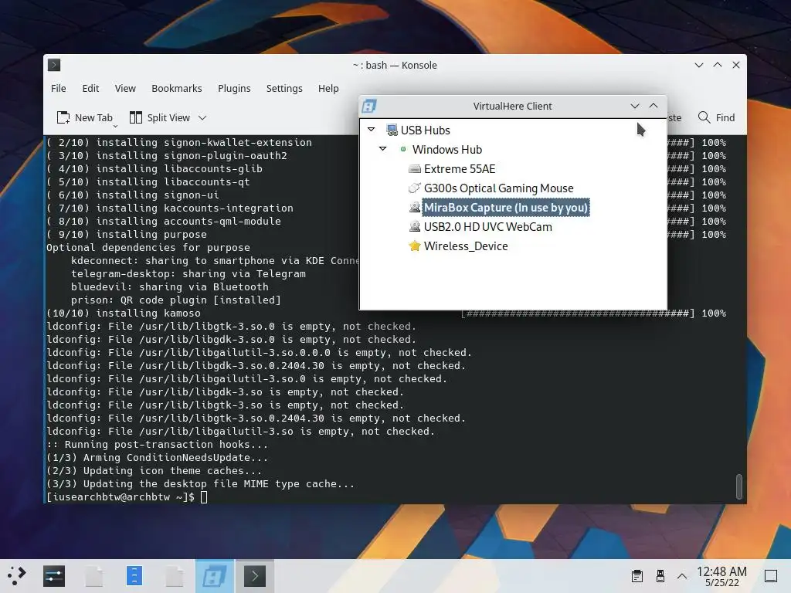Click the New Tab button
The width and height of the screenshot is (791, 593).
[85, 117]
